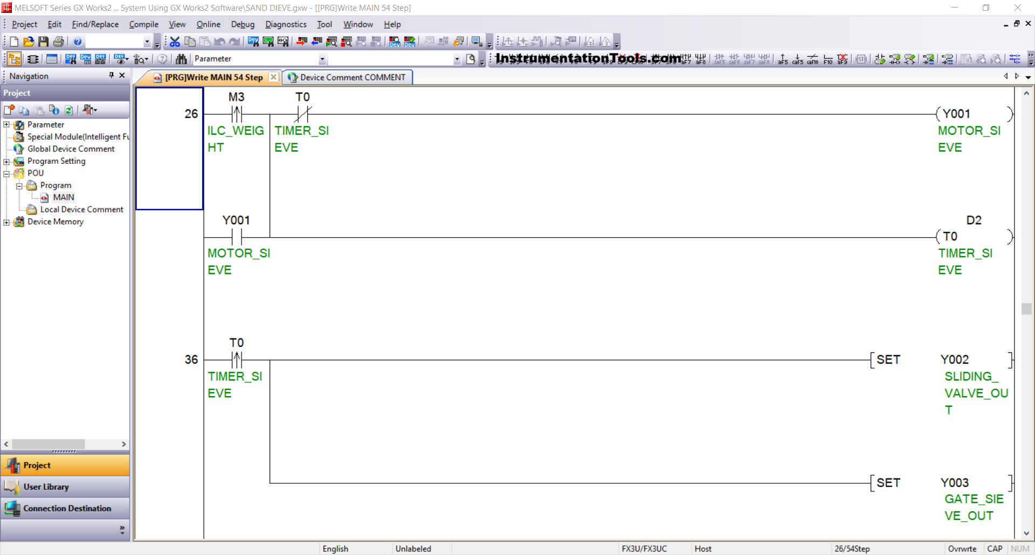Screen dimensions: 1035x555
Task: Open the Parameter dropdown list
Action: [x=322, y=59]
